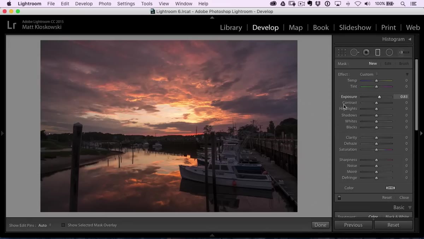Image resolution: width=424 pixels, height=239 pixels.
Task: Select the Crop Overlay tool
Action: [x=342, y=52]
